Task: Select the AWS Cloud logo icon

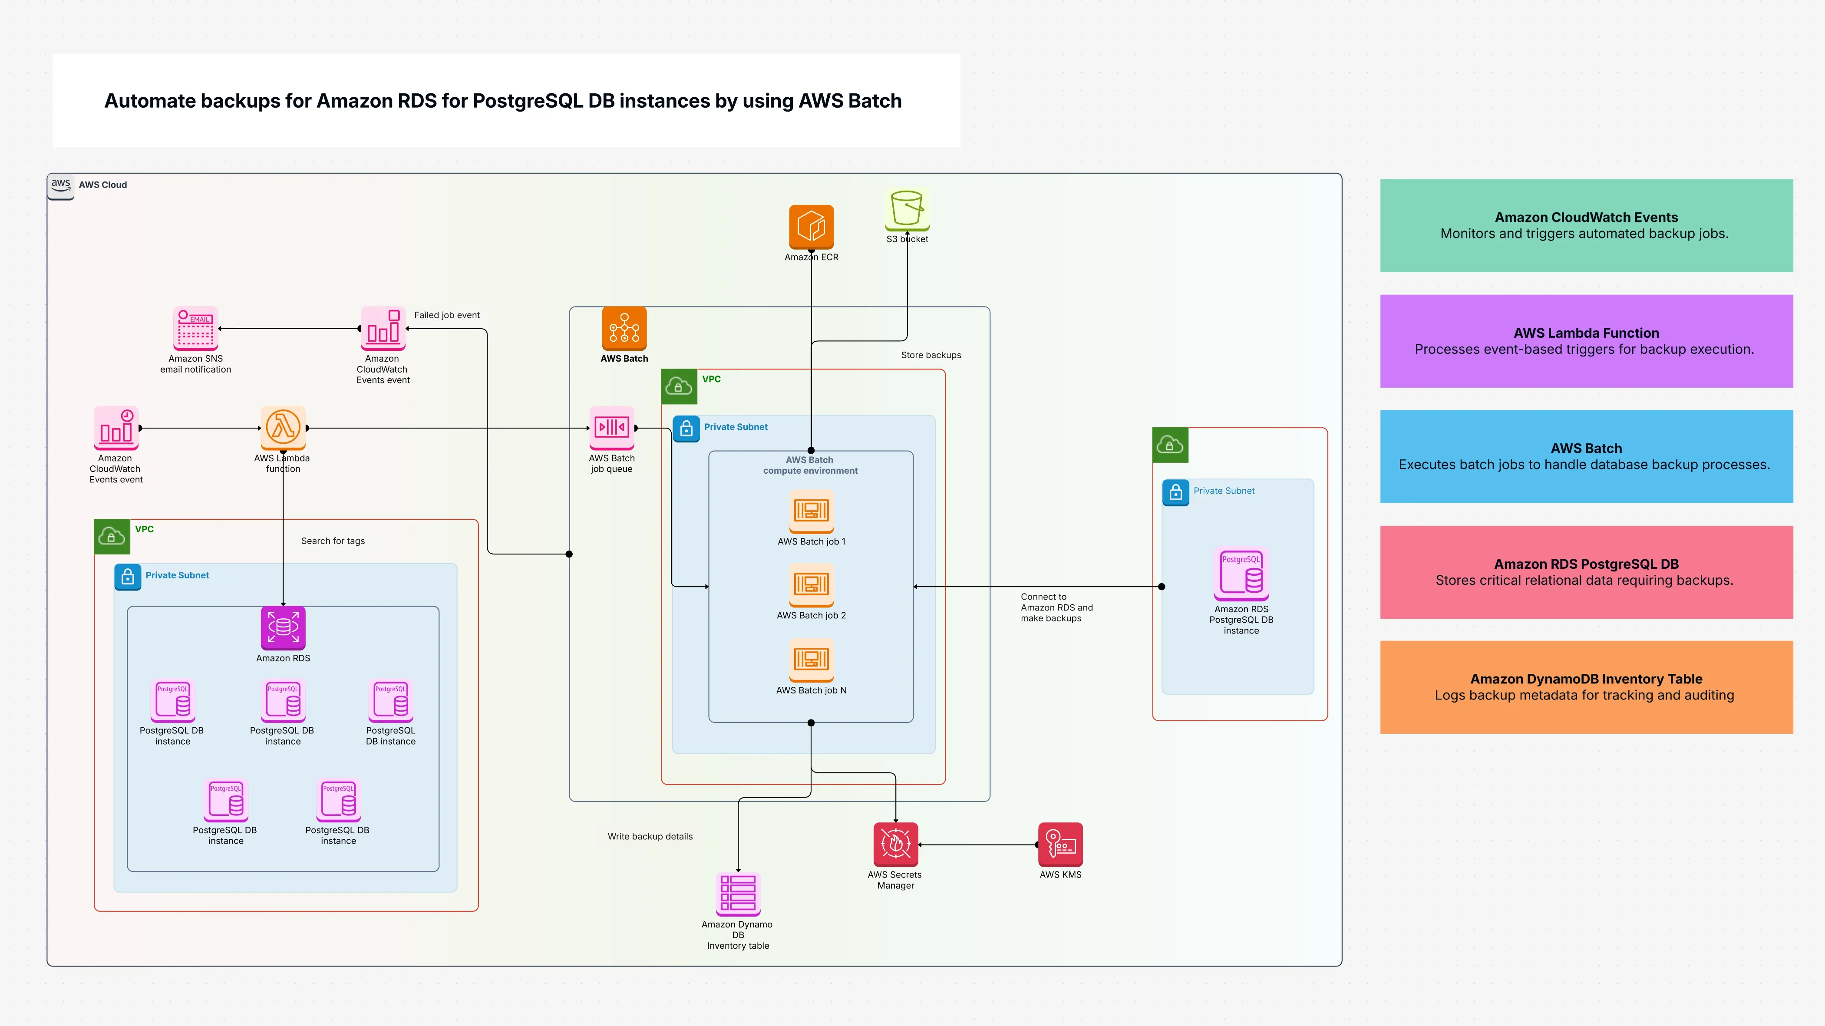Action: (61, 186)
